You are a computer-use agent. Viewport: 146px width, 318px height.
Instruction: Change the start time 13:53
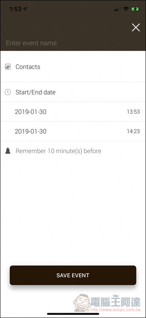tap(133, 112)
